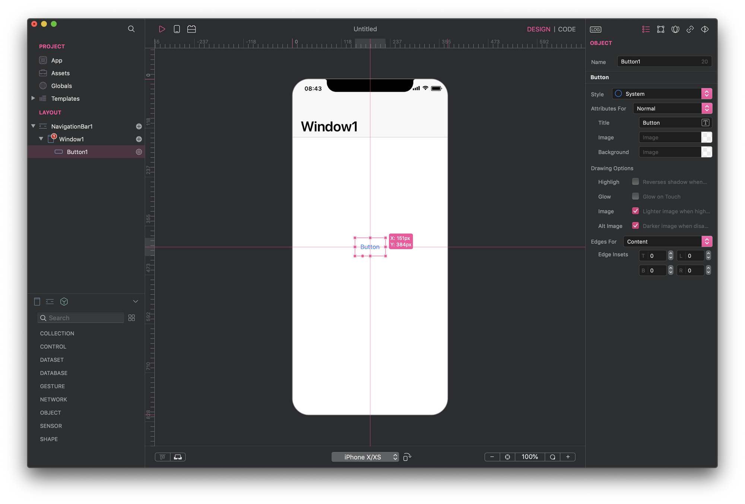
Task: Uncheck Lighter image when highlighted
Action: [635, 211]
